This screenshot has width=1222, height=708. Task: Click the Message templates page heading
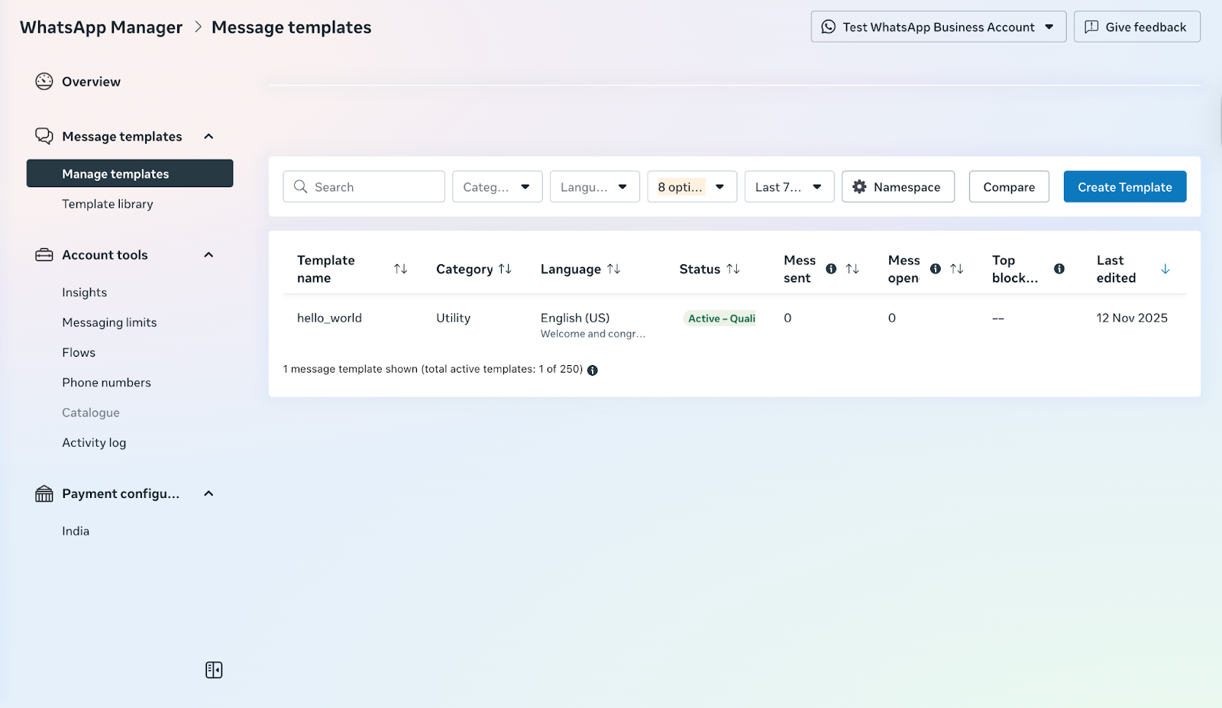(x=292, y=27)
